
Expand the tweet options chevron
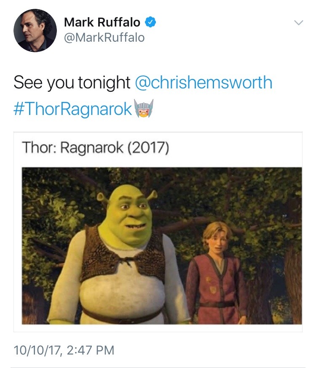(x=299, y=23)
